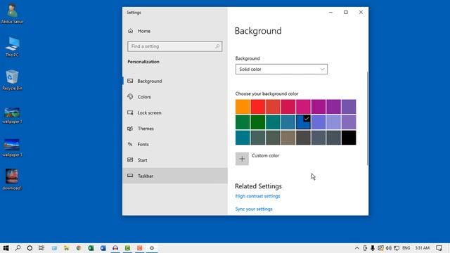Open Cortana circle on taskbar

point(30,248)
